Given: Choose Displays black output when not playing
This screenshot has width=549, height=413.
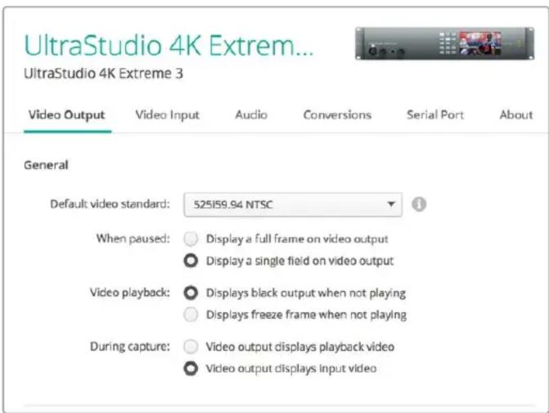Looking at the screenshot, I should tap(191, 293).
